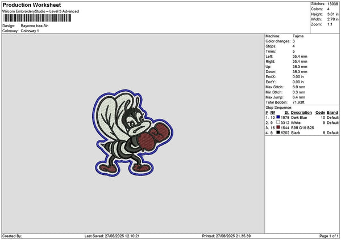Click stitch count '1978' in stop sequence
The height and width of the screenshot is (240, 341).
pos(285,118)
